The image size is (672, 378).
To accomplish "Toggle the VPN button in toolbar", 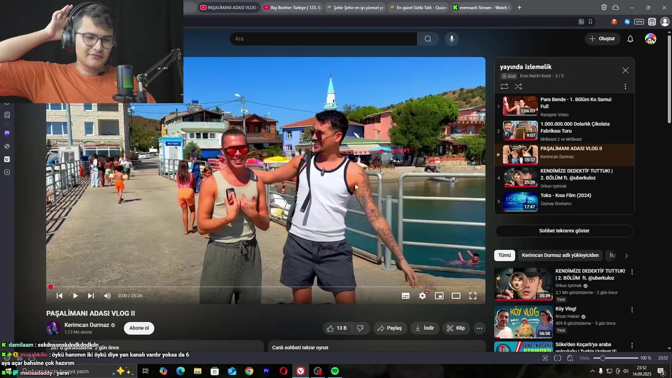I will [x=639, y=22].
